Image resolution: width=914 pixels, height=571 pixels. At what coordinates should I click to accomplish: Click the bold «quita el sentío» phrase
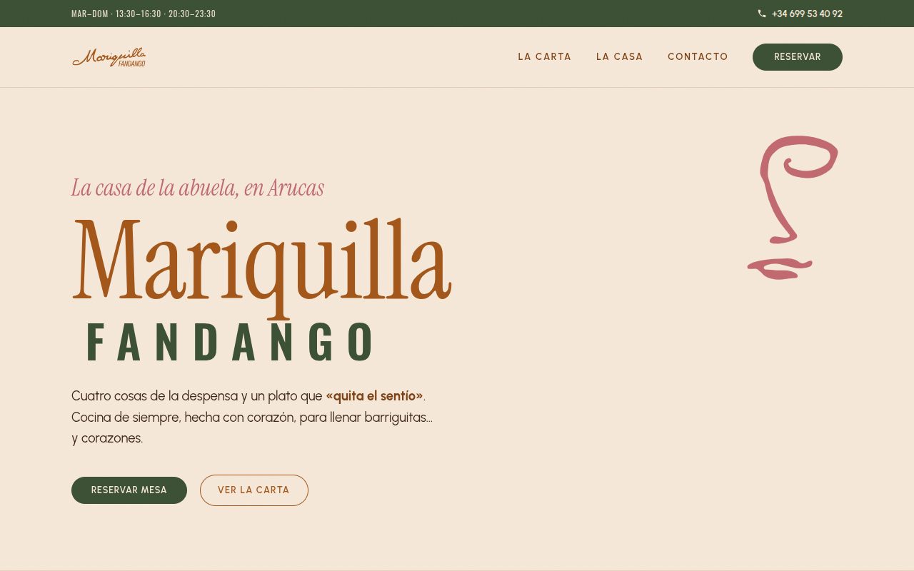pos(374,395)
